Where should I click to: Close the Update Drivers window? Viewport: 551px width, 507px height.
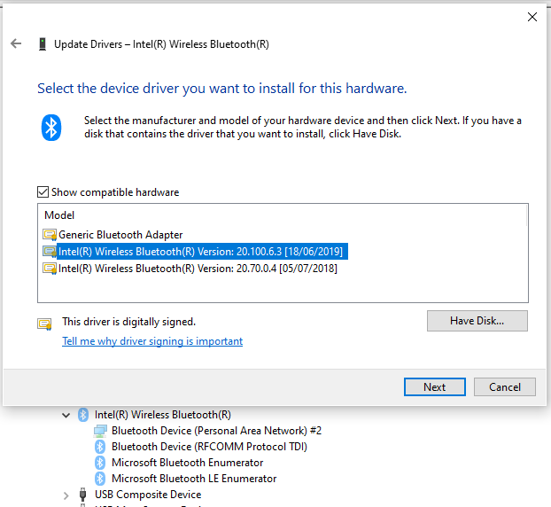[x=532, y=17]
